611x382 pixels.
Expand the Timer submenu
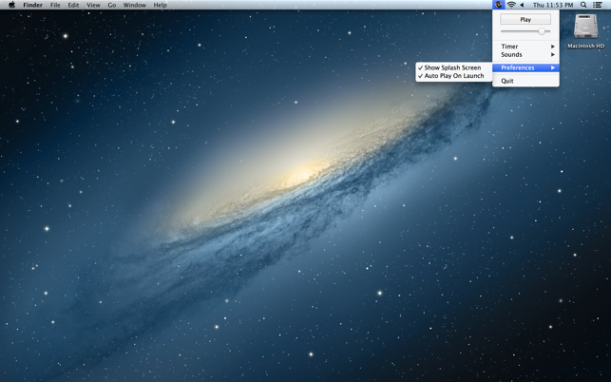click(525, 46)
